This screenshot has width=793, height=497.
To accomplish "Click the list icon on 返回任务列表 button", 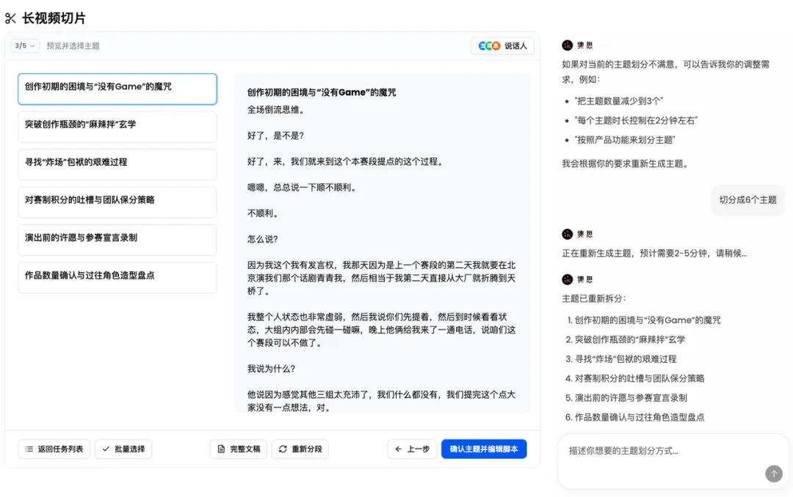I will point(28,449).
